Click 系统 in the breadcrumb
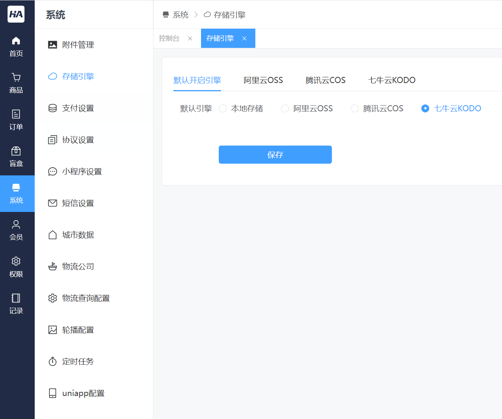Screen dimensions: 502x419 pos(180,15)
